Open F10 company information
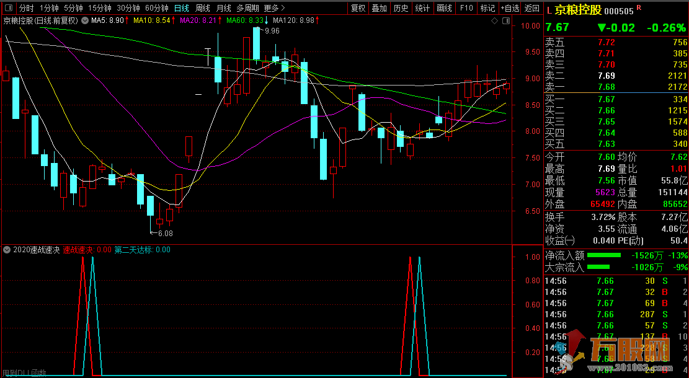 (466, 8)
